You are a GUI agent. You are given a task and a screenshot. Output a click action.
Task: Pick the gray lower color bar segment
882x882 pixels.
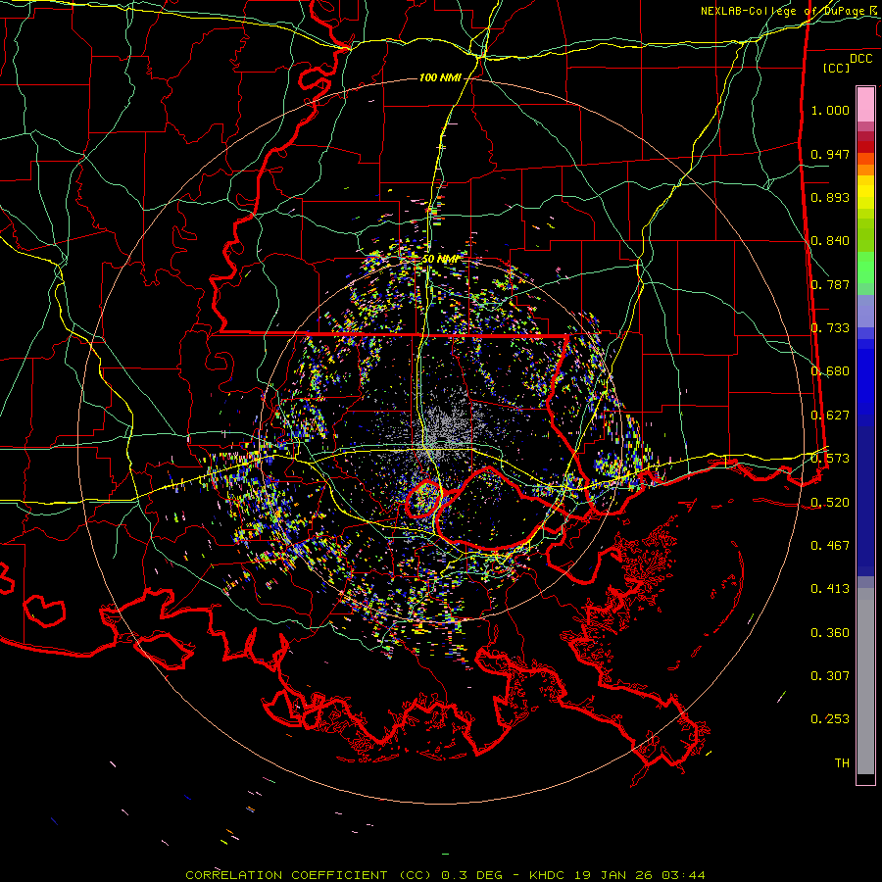[x=865, y=681]
